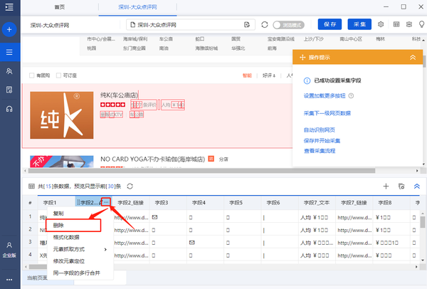
Task: Click the 东门商业圈 area filter
Action: [134, 48]
